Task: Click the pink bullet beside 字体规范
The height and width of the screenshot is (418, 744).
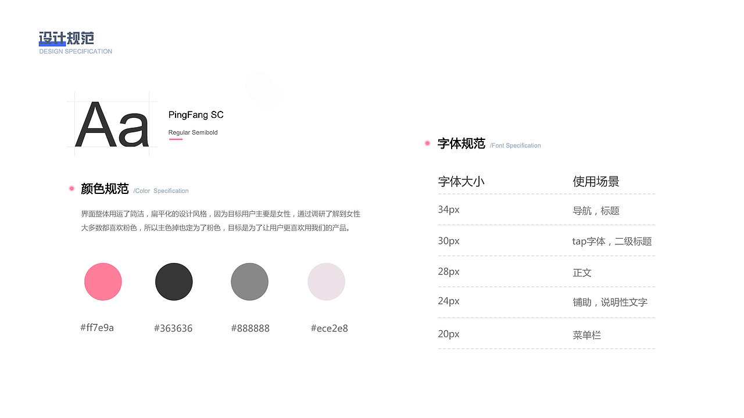Action: point(427,143)
